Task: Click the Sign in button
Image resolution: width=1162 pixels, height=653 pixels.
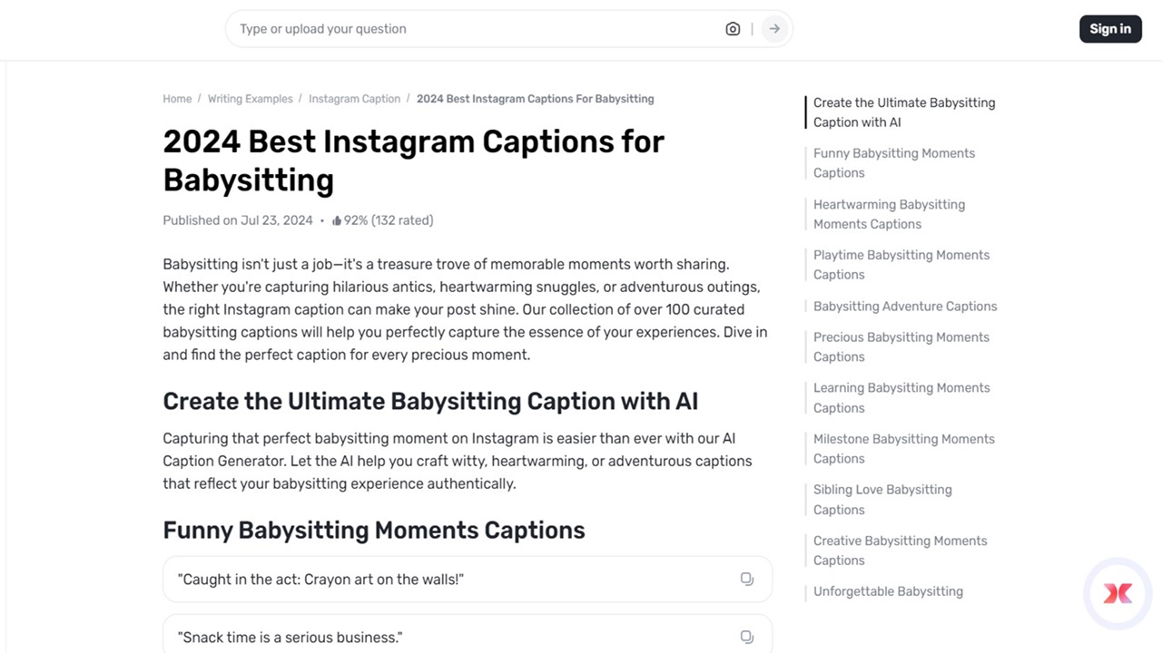Action: (x=1109, y=28)
